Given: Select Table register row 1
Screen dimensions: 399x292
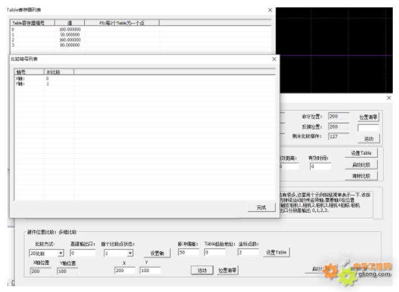Looking at the screenshot, I should (141, 35).
